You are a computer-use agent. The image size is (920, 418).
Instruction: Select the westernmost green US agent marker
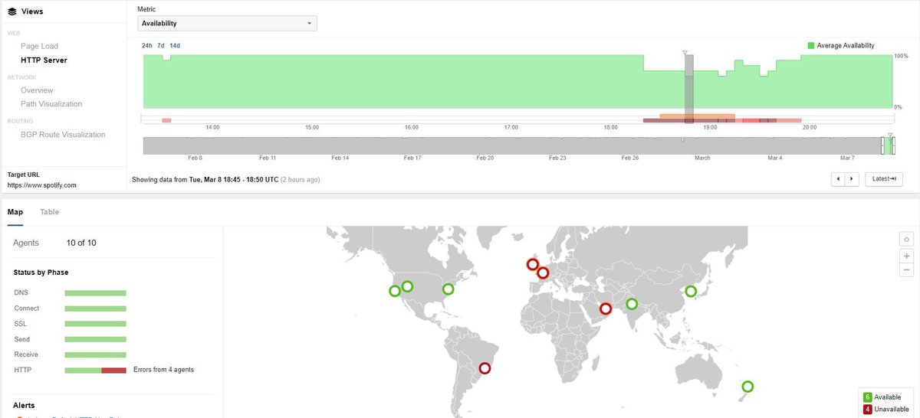click(x=395, y=291)
